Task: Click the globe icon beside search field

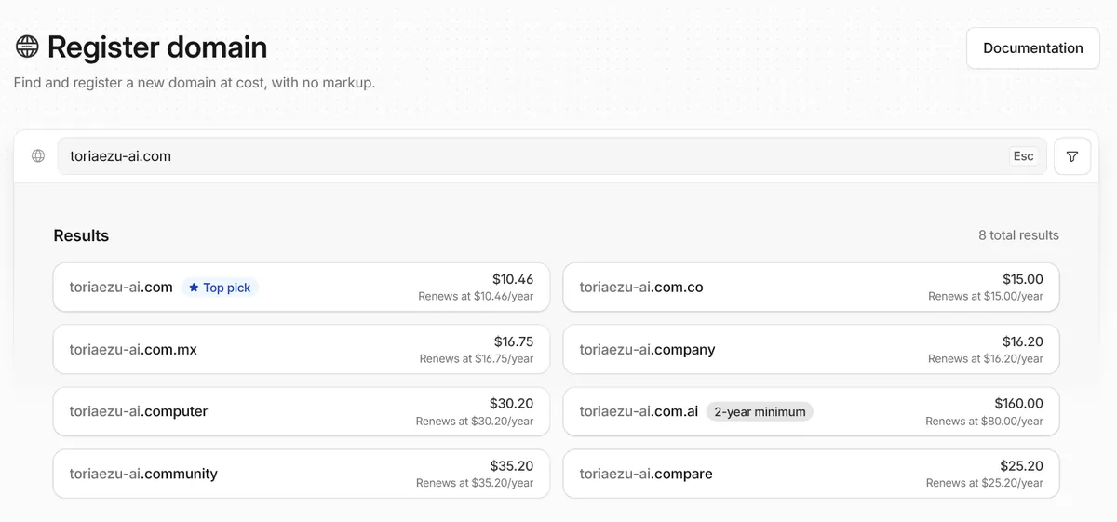Action: pos(38,156)
